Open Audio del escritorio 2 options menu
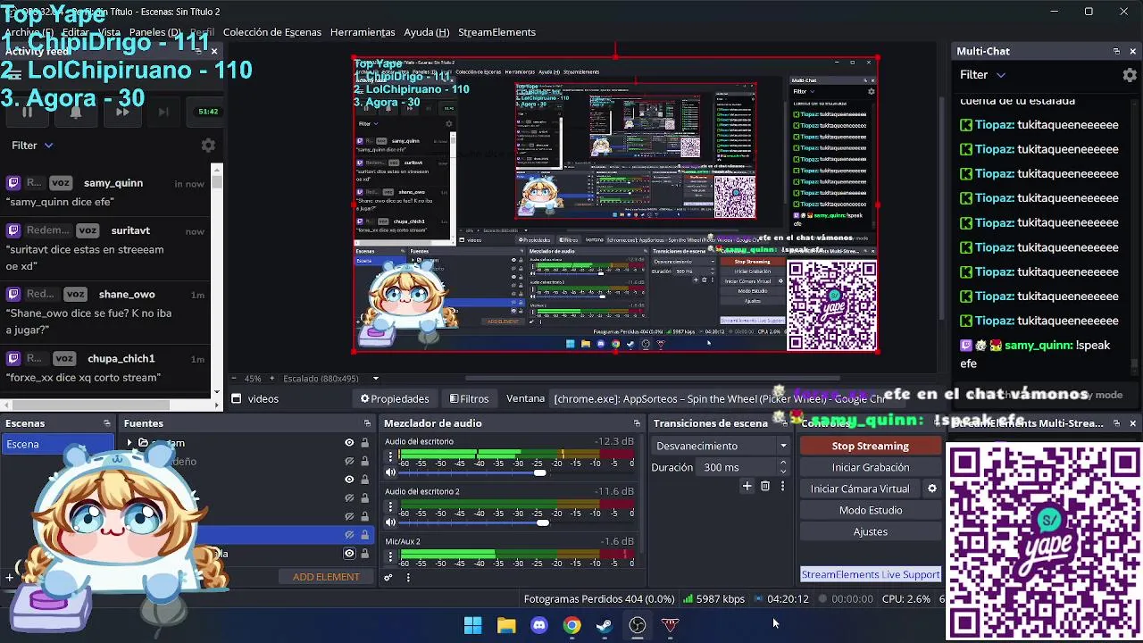This screenshot has width=1143, height=643. [x=390, y=507]
